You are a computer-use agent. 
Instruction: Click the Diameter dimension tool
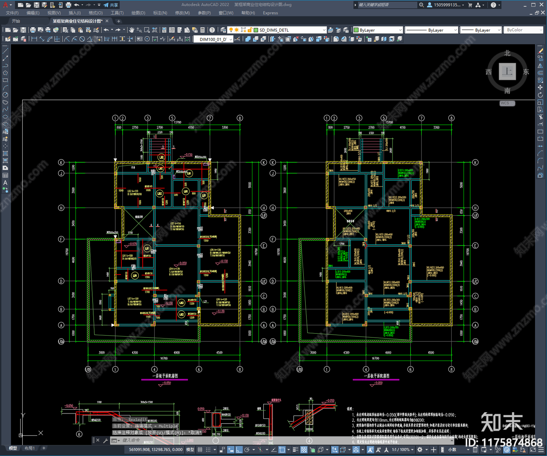coord(82,39)
